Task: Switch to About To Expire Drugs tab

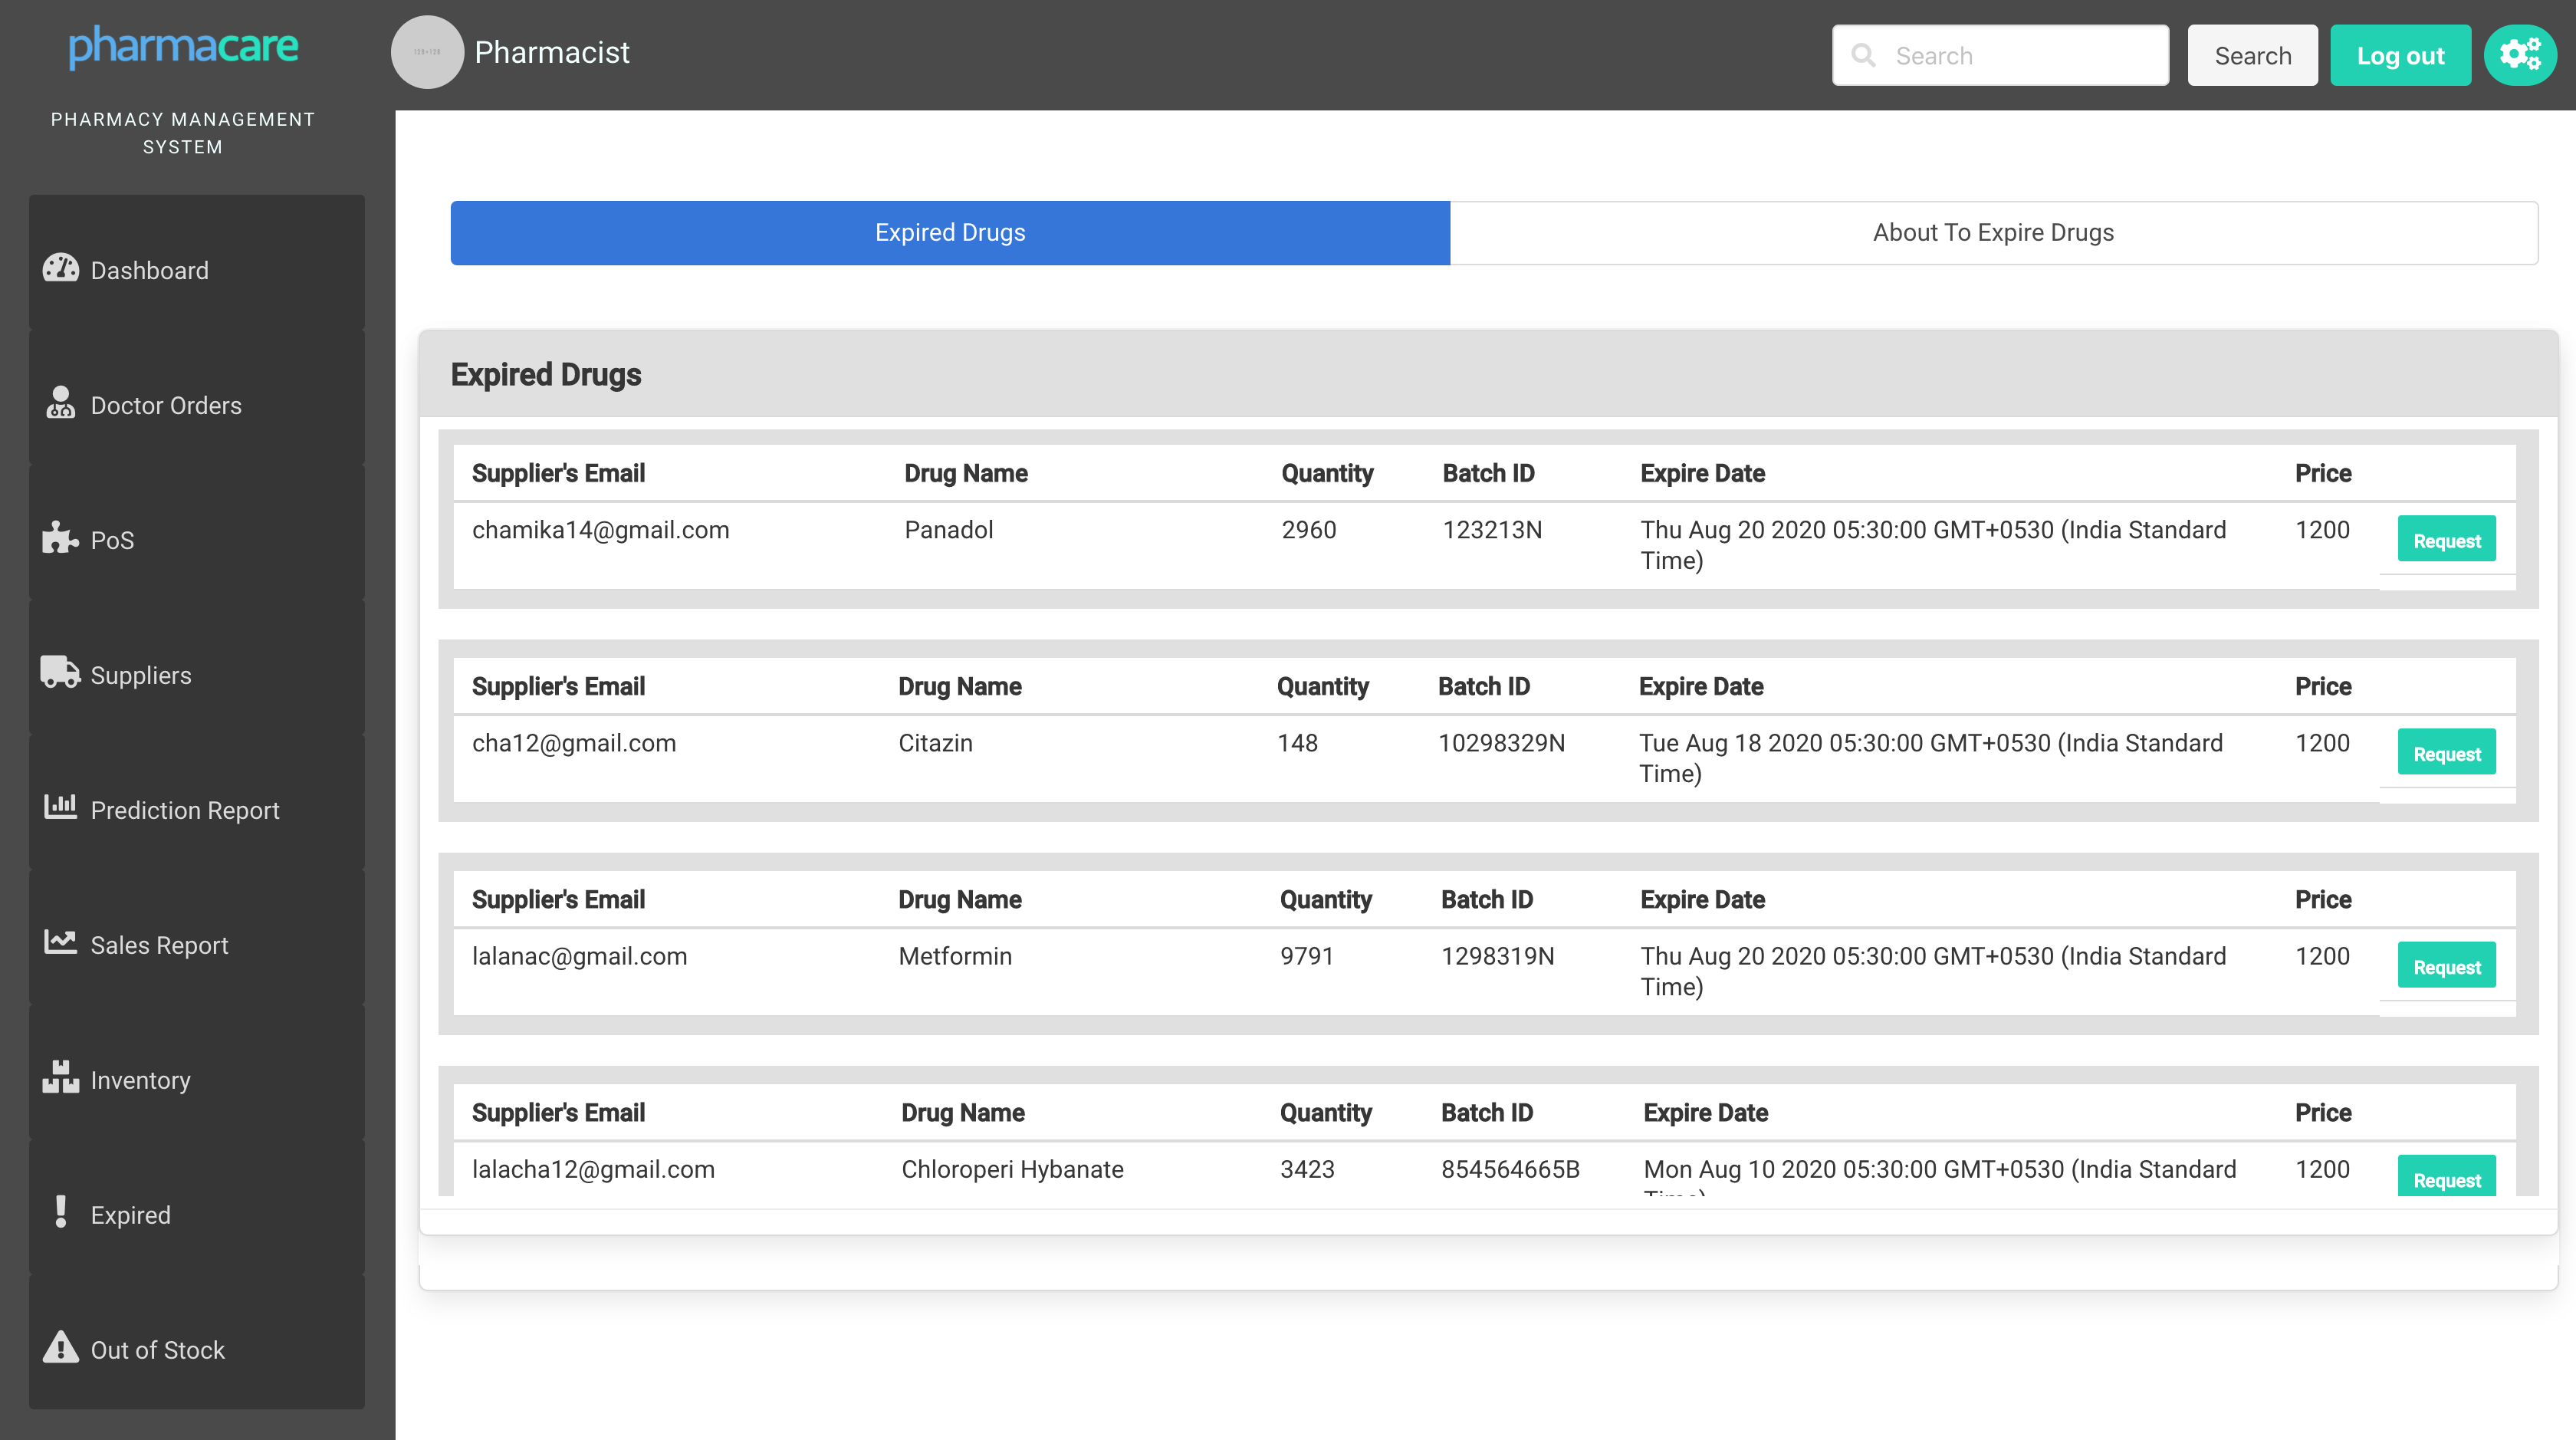Action: pyautogui.click(x=1993, y=233)
